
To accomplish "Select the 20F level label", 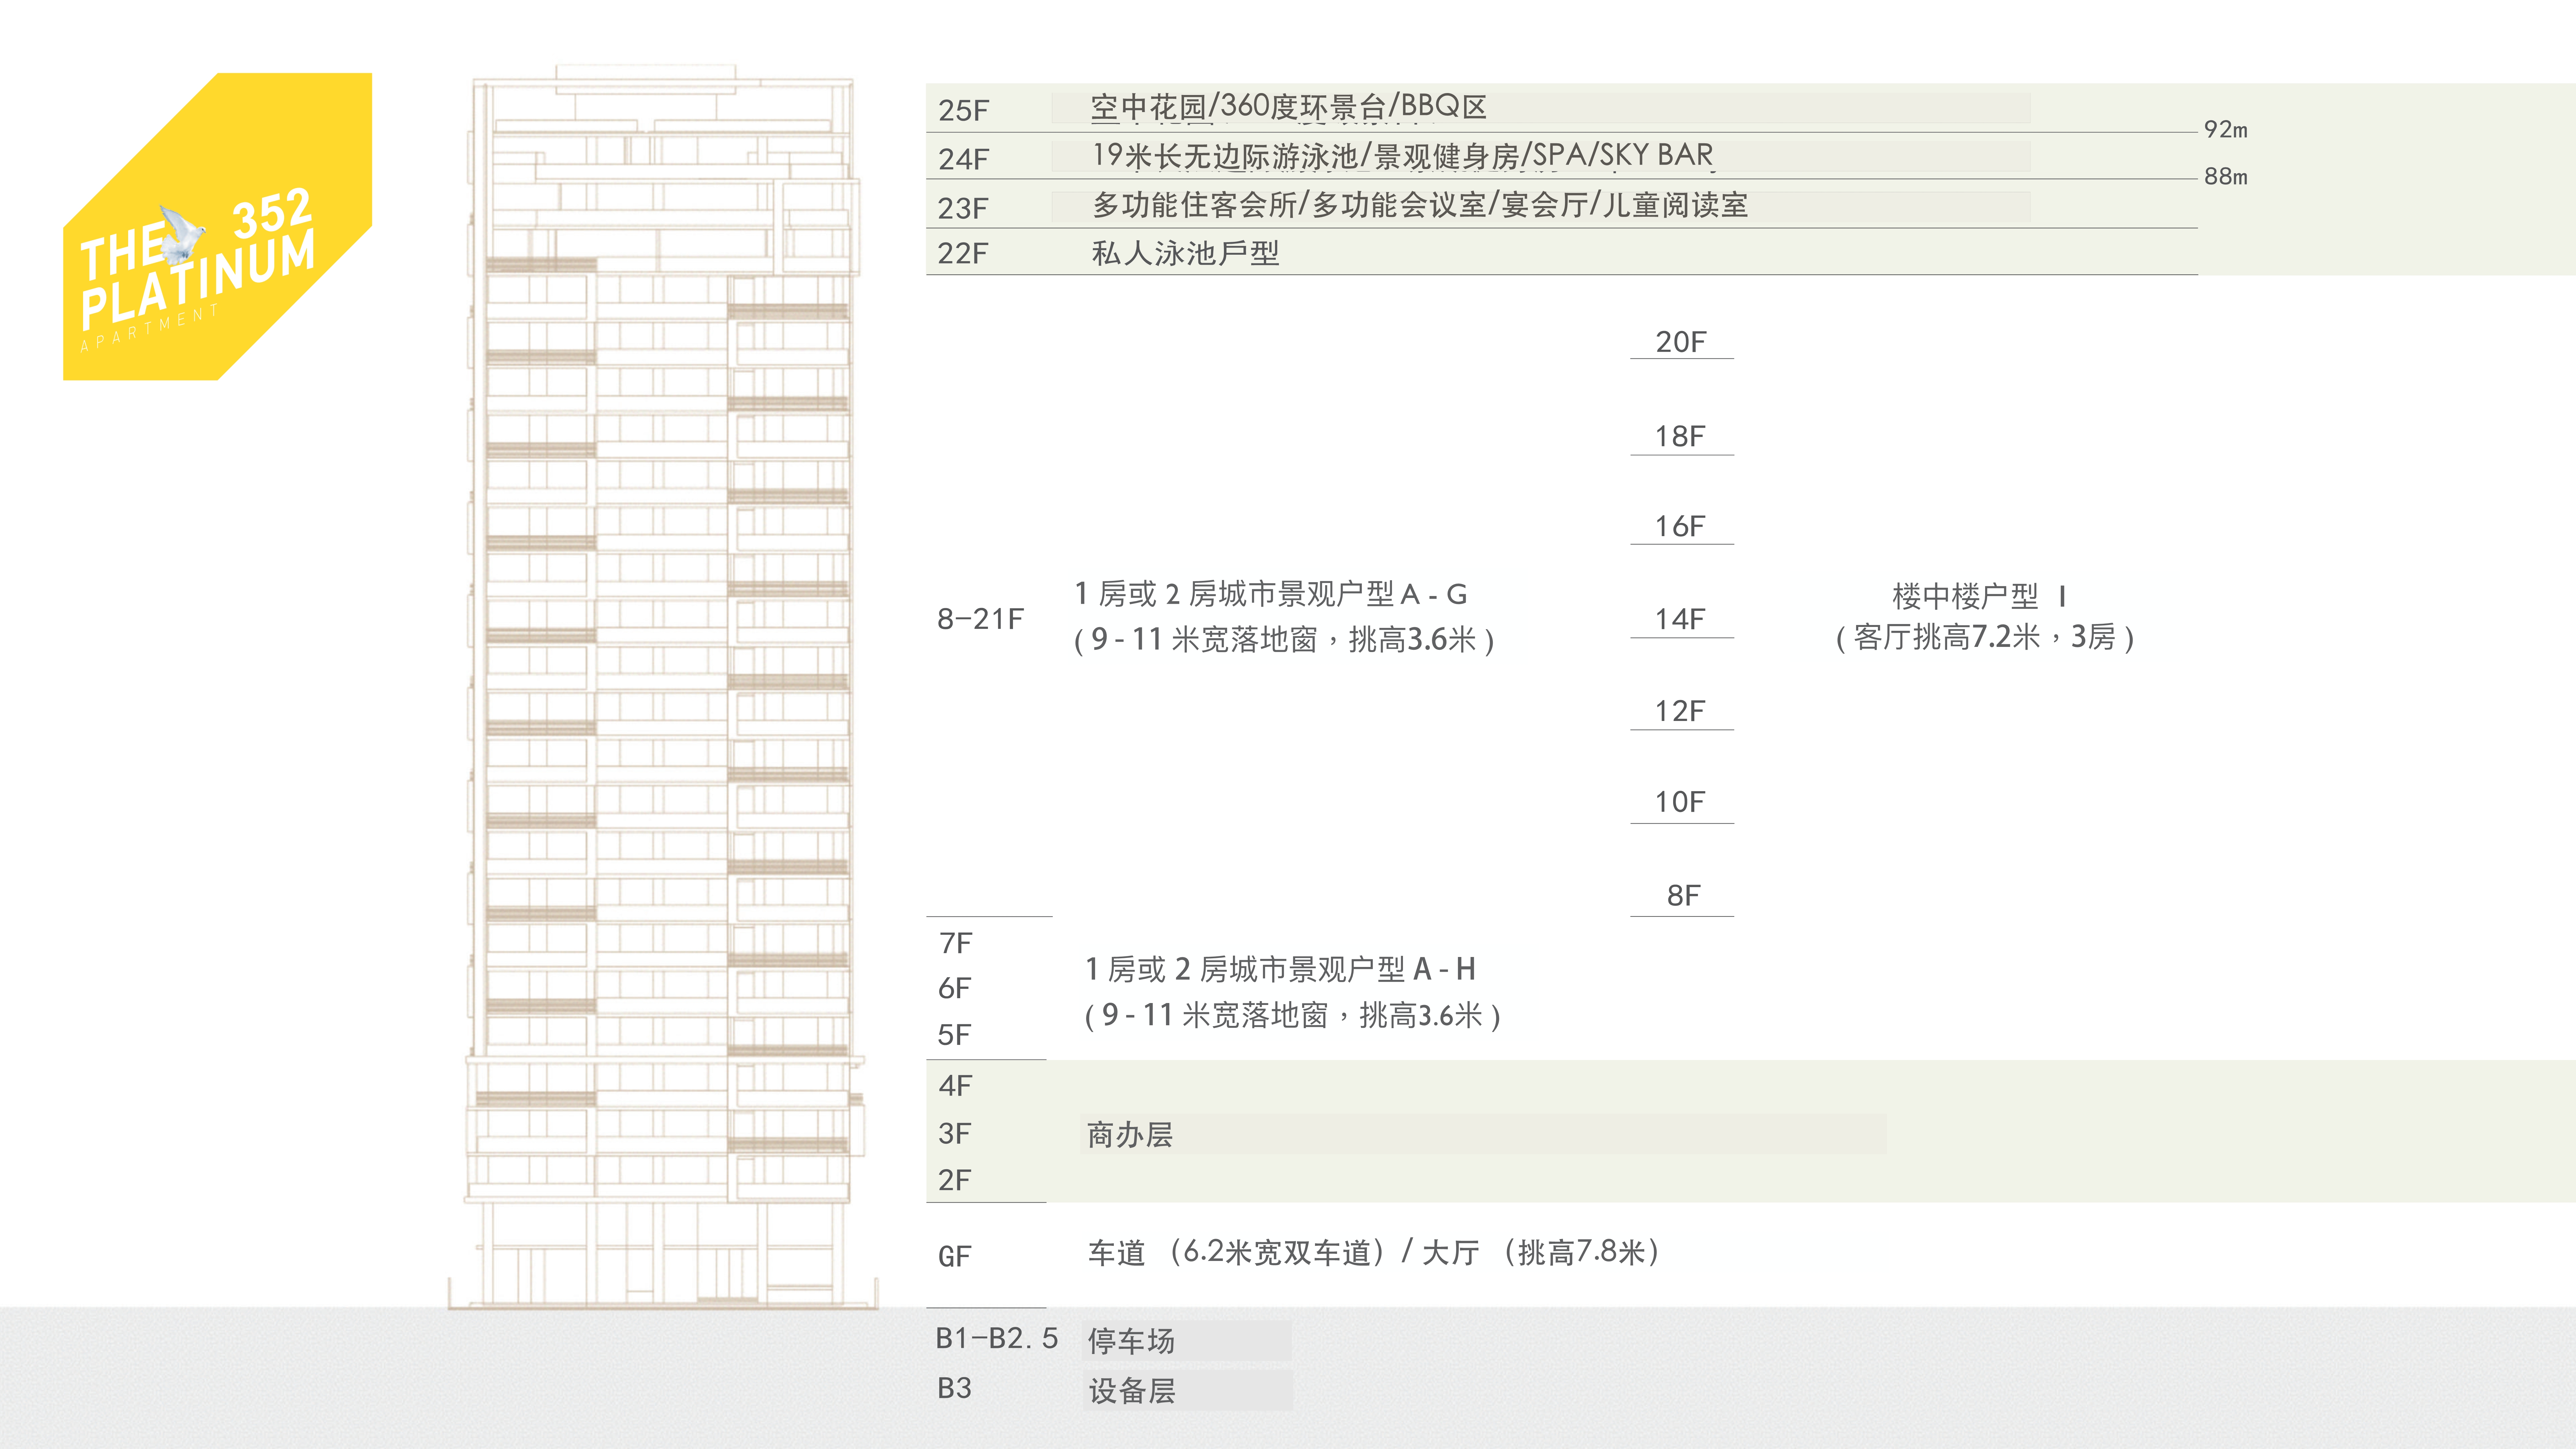I will (x=1681, y=342).
